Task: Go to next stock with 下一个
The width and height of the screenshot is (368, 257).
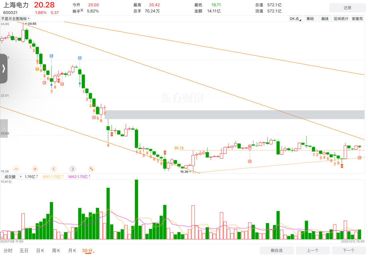Action: pos(349,250)
